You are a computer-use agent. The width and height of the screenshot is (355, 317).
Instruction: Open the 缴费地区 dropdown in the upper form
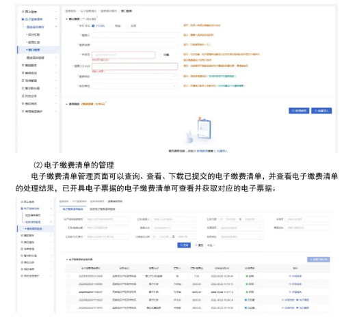click(x=135, y=77)
